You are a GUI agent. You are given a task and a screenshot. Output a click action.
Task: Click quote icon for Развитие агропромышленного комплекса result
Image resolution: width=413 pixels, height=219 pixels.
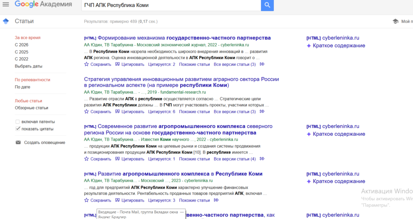pyautogui.click(x=117, y=200)
